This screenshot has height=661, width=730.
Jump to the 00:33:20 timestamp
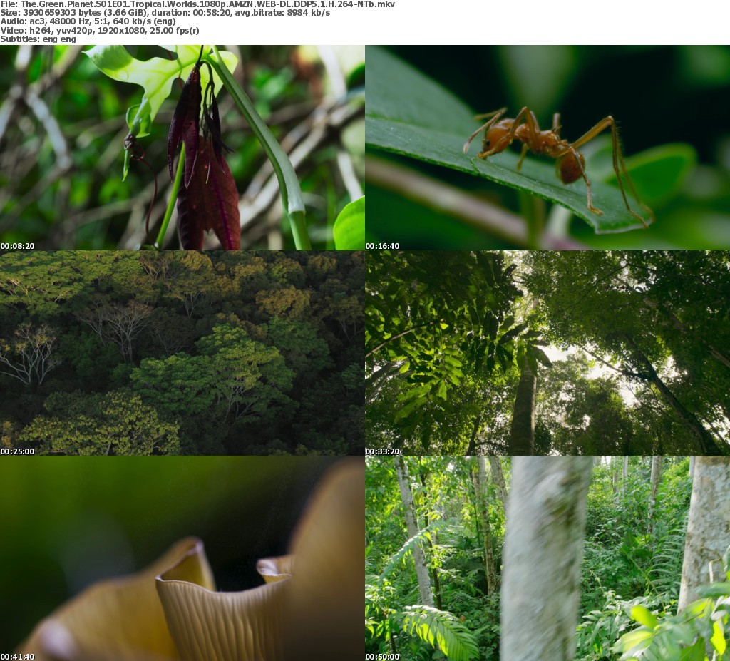pyautogui.click(x=383, y=451)
